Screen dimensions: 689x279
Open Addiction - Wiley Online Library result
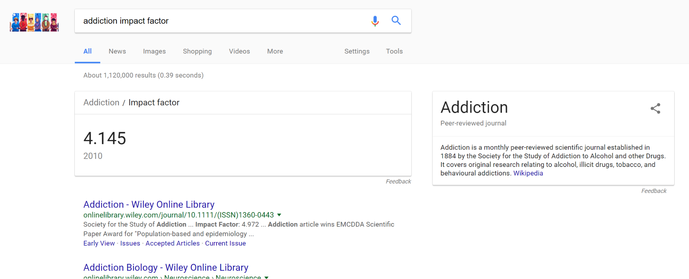pyautogui.click(x=149, y=205)
